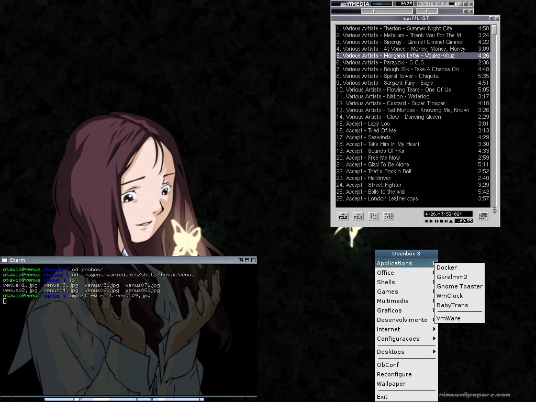Image resolution: width=536 pixels, height=402 pixels.
Task: Click Exit in the Openbox menu
Action: click(406, 397)
